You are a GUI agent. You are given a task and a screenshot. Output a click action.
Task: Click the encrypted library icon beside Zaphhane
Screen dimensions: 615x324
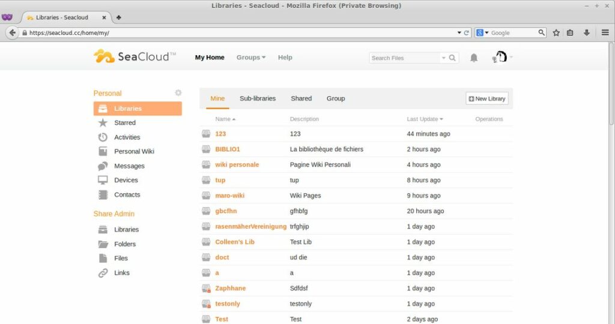[207, 289]
